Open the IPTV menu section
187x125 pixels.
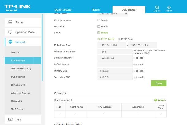coord(23,119)
